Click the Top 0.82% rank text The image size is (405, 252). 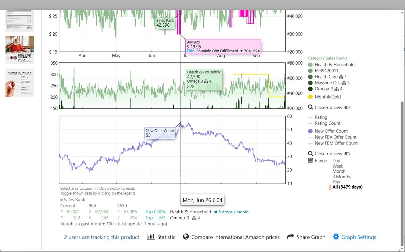pyautogui.click(x=156, y=212)
